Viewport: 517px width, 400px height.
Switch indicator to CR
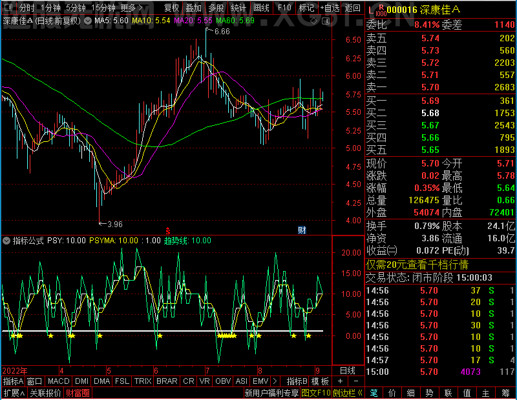pos(188,381)
